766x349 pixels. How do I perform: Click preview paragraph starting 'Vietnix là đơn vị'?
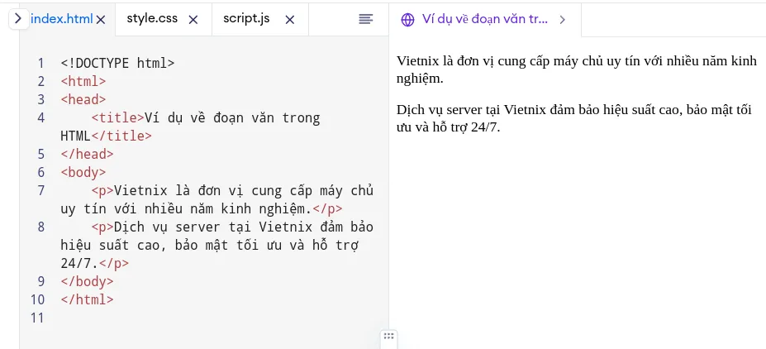tap(577, 70)
